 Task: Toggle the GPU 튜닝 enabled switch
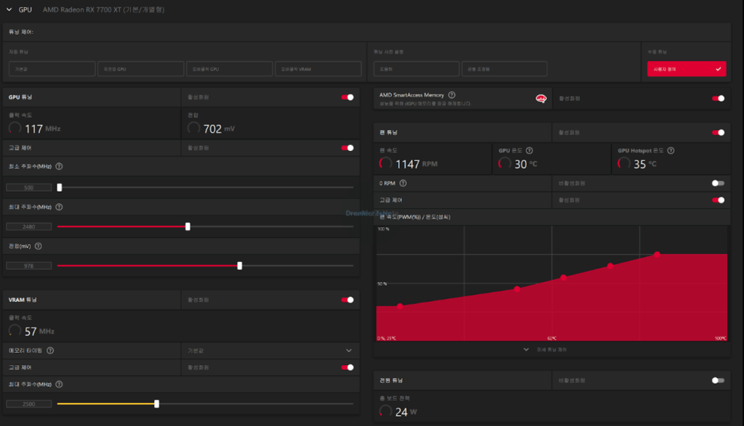(347, 97)
